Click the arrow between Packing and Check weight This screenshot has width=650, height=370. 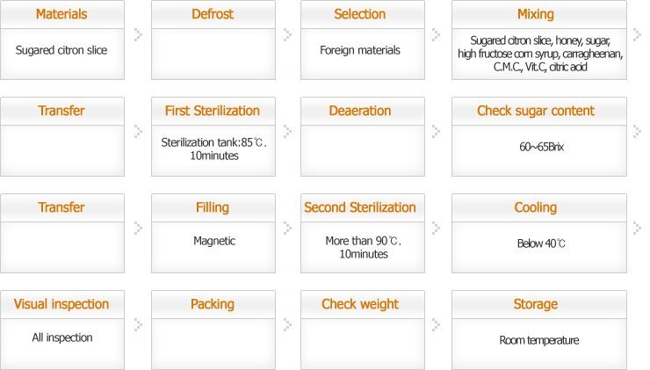pos(287,324)
